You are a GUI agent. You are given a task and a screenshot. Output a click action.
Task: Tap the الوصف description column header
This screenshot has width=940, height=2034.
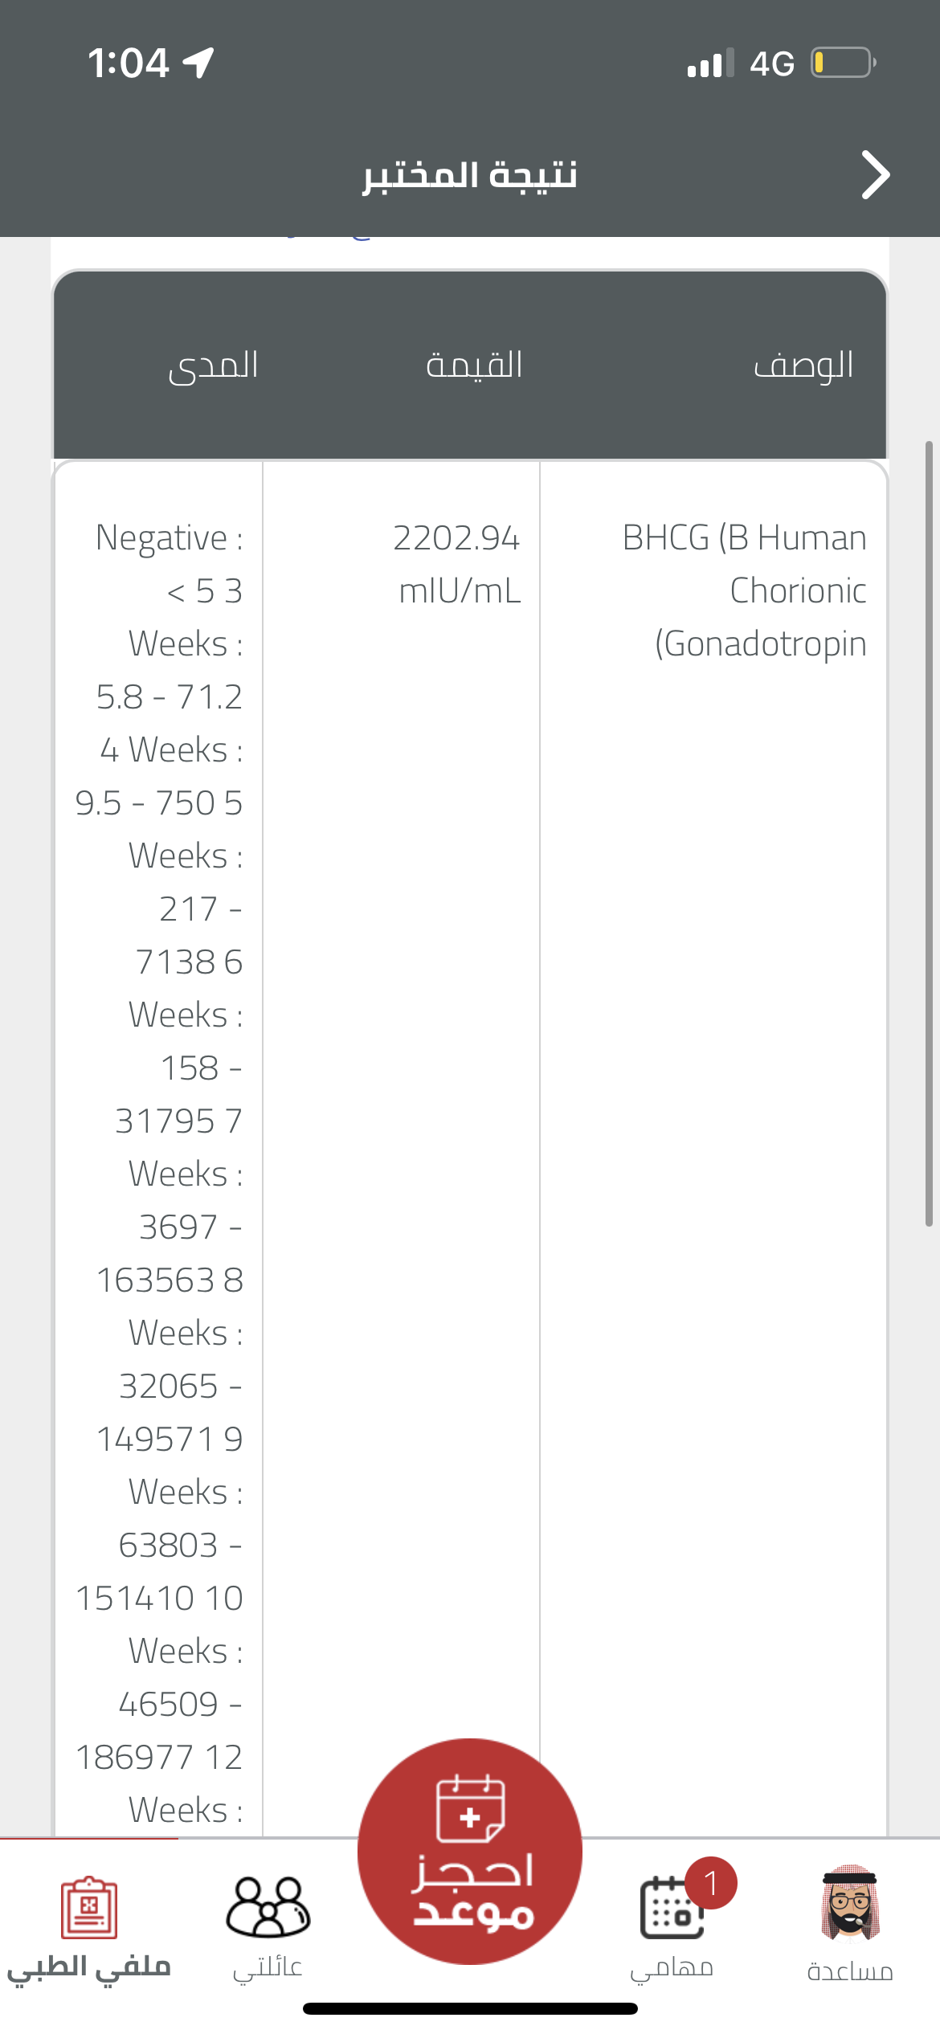[803, 366]
